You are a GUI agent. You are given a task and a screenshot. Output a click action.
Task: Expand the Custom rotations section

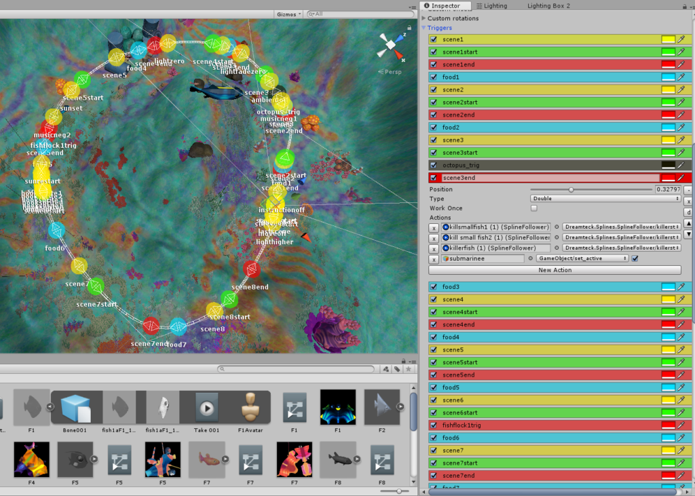(x=424, y=18)
